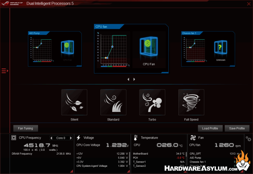Click the CPU_OPT fan row
Viewport: 253px width, 174px height.
pos(215,154)
